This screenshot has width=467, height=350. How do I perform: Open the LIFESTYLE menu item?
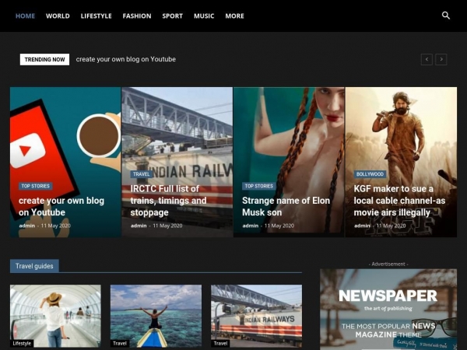(97, 16)
